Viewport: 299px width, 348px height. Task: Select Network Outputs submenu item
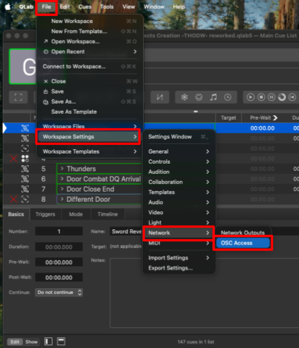(243, 233)
